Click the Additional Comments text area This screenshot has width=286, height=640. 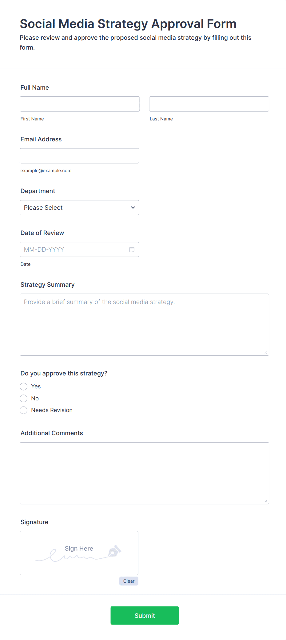(x=144, y=473)
